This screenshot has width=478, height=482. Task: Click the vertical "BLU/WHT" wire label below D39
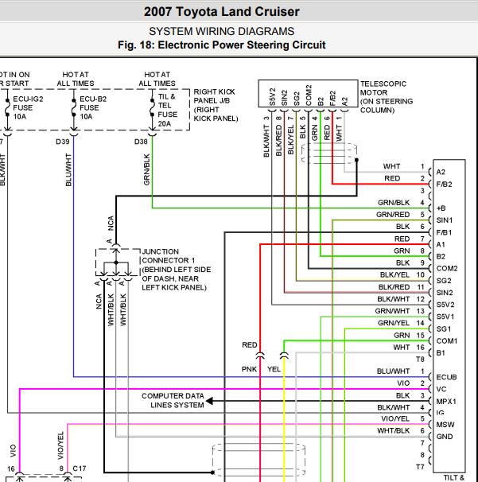pos(68,170)
